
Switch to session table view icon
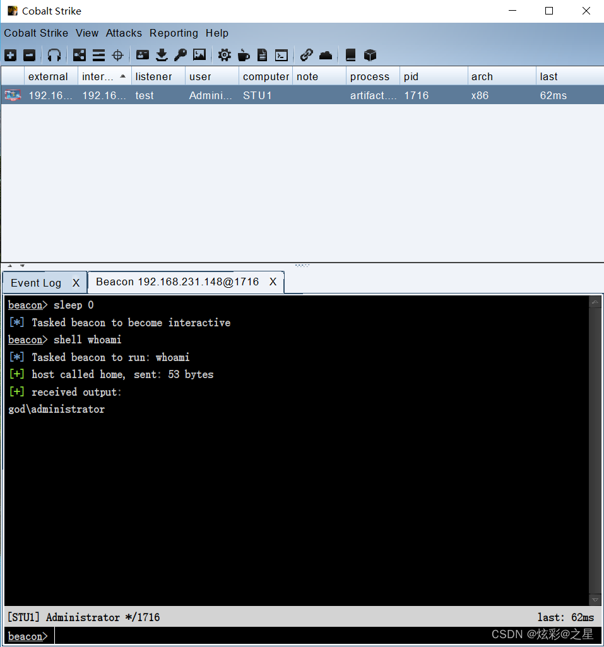point(98,55)
